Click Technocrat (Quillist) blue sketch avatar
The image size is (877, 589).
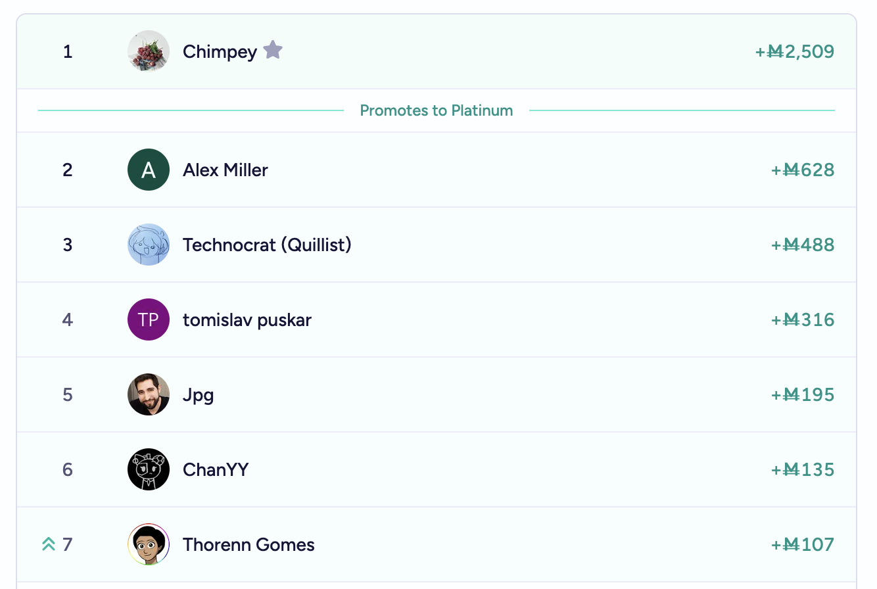[x=149, y=245]
